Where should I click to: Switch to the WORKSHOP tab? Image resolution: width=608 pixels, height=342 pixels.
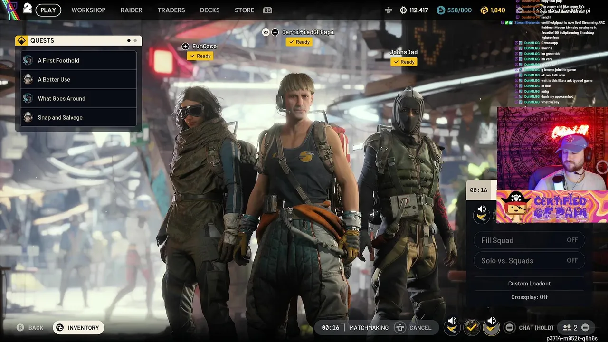click(88, 10)
